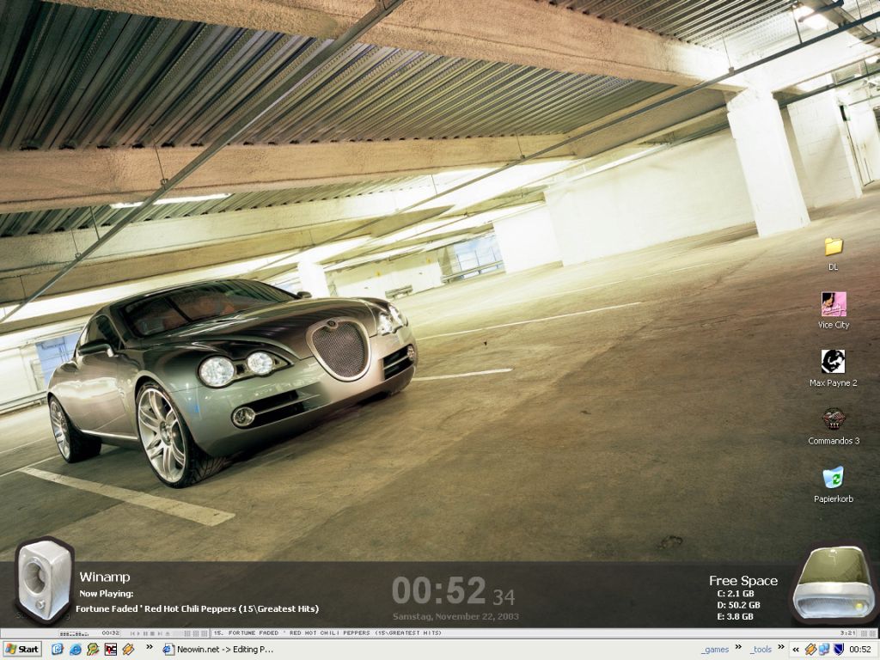Image resolution: width=880 pixels, height=660 pixels.
Task: Click the taskbar clock showing 00:52
Action: (x=860, y=650)
